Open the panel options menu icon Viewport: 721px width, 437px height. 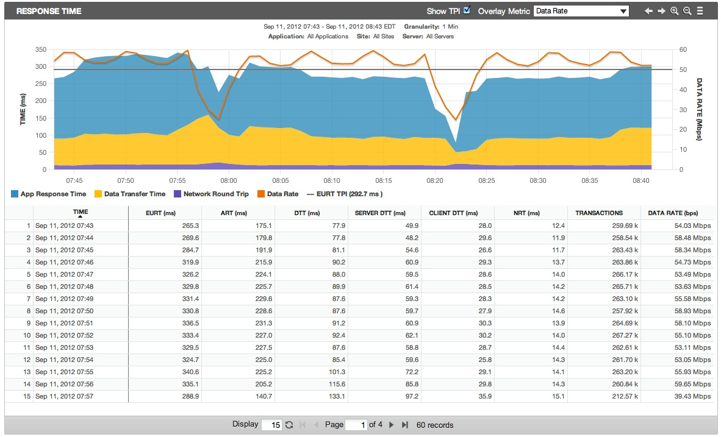pyautogui.click(x=700, y=11)
